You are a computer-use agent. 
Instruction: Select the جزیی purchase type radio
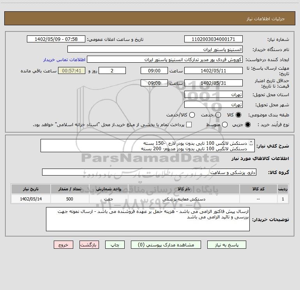[x=247, y=125]
